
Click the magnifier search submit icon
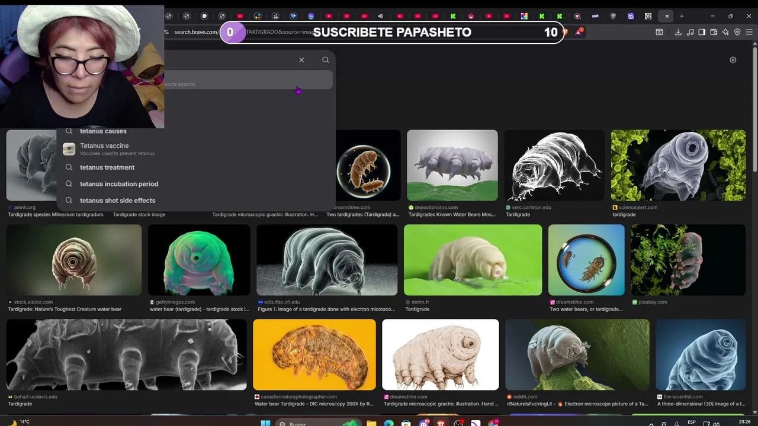coord(325,60)
